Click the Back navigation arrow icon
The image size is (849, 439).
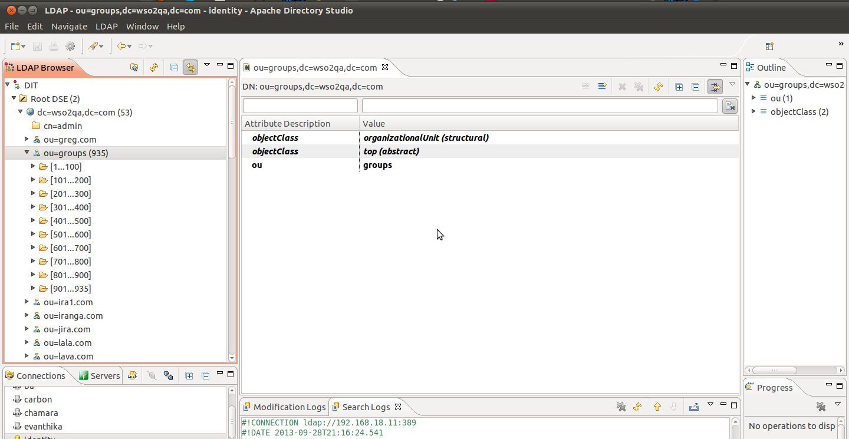point(121,46)
